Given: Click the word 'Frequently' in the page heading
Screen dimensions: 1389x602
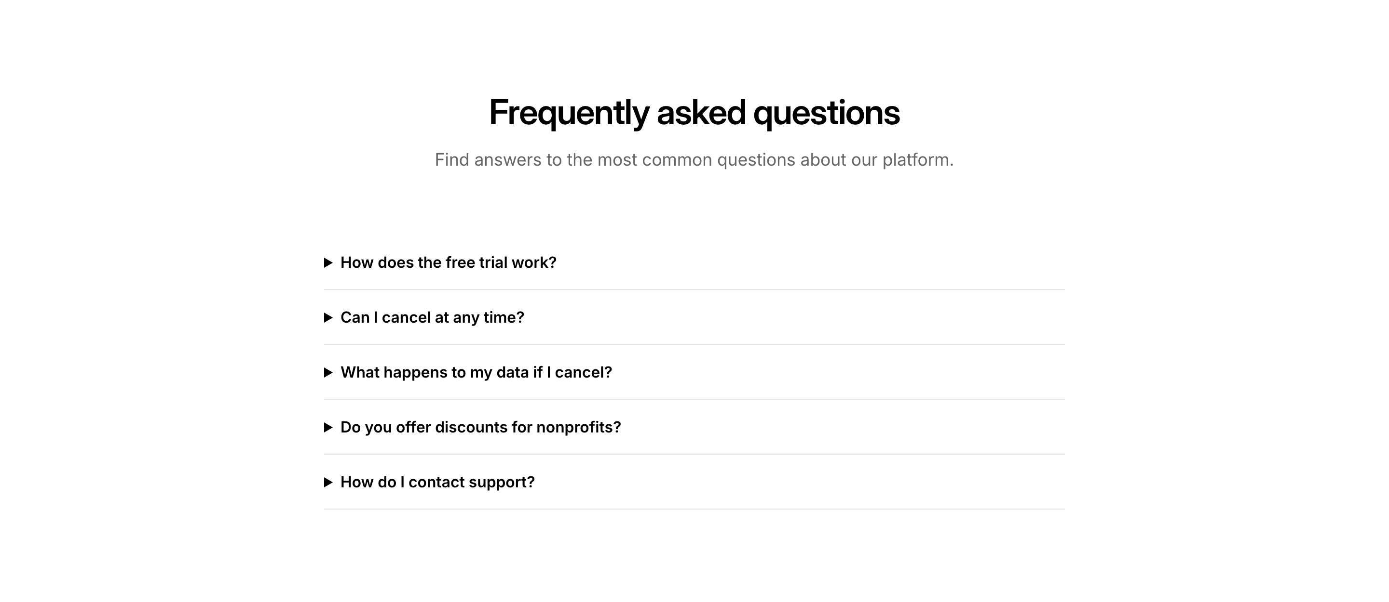Looking at the screenshot, I should [569, 113].
